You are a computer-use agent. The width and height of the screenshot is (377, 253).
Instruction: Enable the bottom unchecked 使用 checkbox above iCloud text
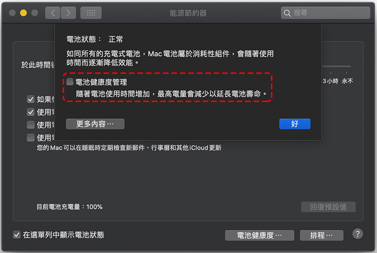tap(31, 137)
